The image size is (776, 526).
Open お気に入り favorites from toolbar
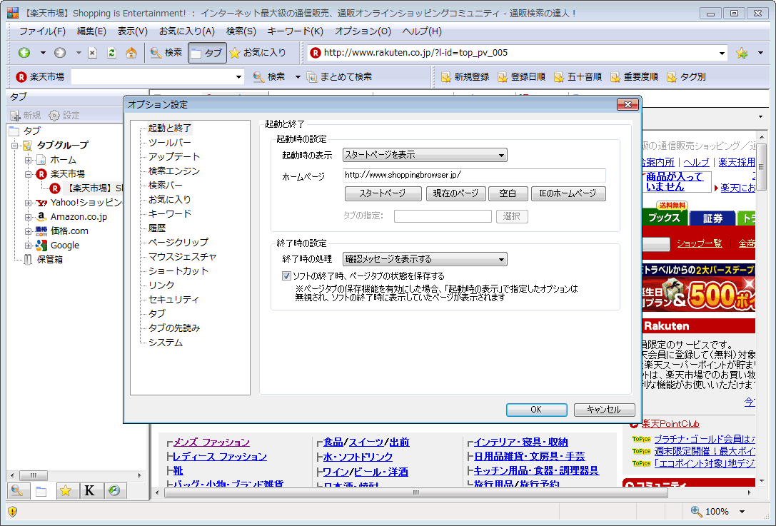tap(258, 52)
